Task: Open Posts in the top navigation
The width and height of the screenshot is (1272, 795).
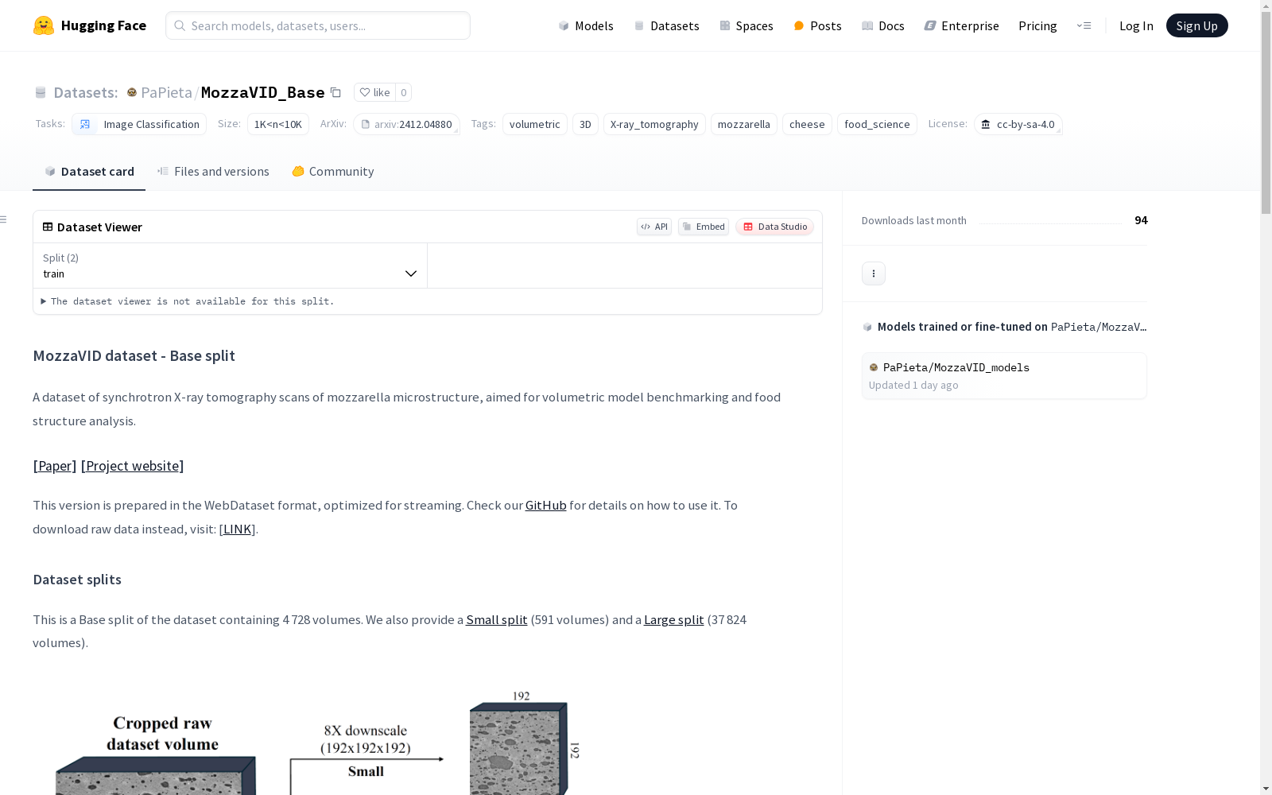Action: pyautogui.click(x=817, y=25)
